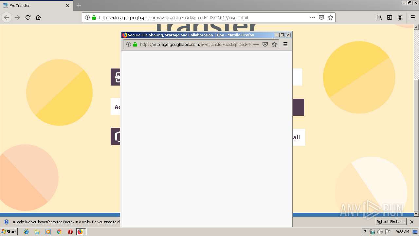Click the dark icon tile on the page
Screen dimensions: 419x236
tap(116, 77)
